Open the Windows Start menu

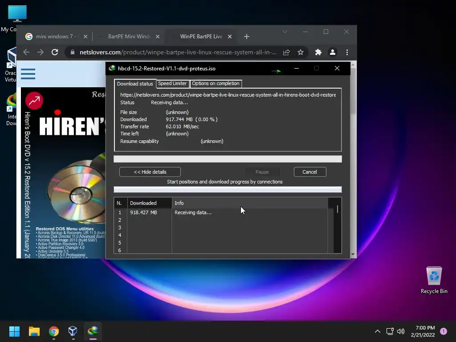point(15,331)
